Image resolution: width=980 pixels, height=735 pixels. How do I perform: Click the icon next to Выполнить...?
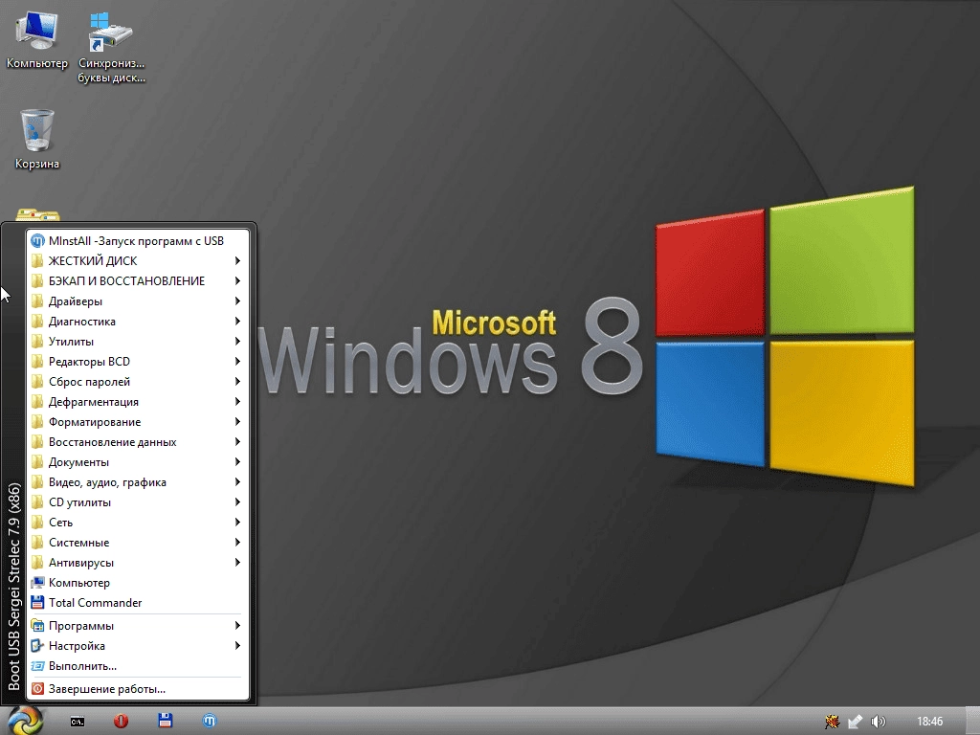37,666
